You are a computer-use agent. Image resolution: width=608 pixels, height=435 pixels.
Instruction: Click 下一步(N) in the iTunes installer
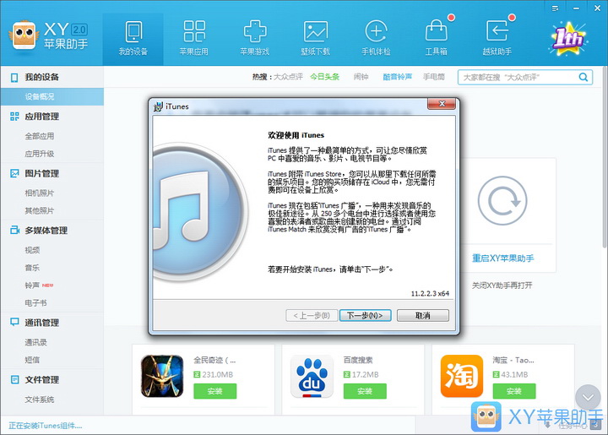pos(366,315)
